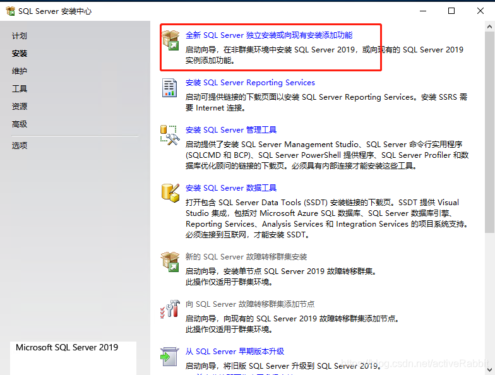
Task: Click 新的 SQL Server 故障转移群集安装 link
Action: 246,256
